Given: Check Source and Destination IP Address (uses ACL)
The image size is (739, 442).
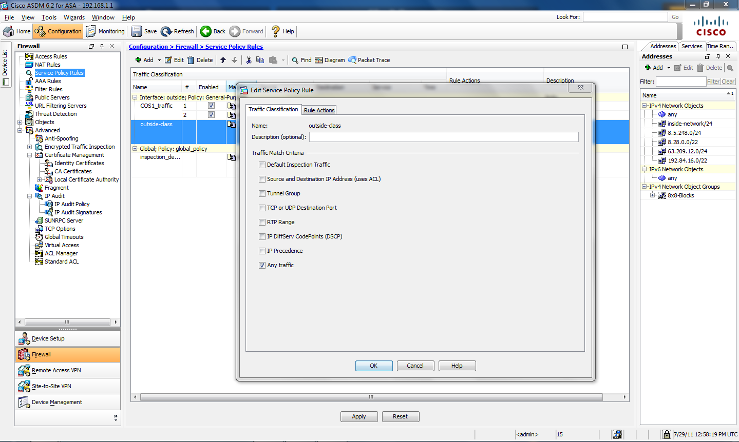Looking at the screenshot, I should tap(262, 179).
